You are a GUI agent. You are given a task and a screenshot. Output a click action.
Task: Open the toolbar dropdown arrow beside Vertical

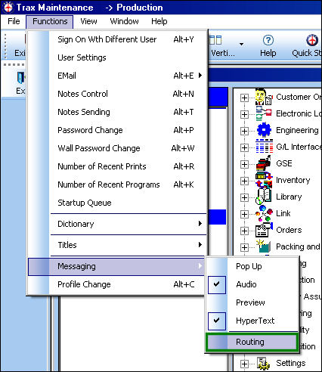[241, 44]
